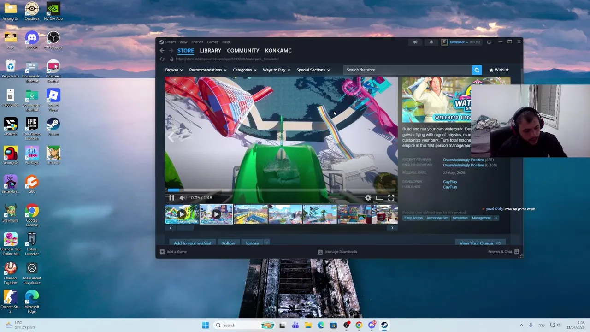Click into the Search the store field
Viewport: 590px width, 332px height.
407,70
